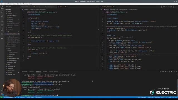Screen dimensions: 178x100
Task: Open Explorer panel more actions menu
Action: (18, 7)
